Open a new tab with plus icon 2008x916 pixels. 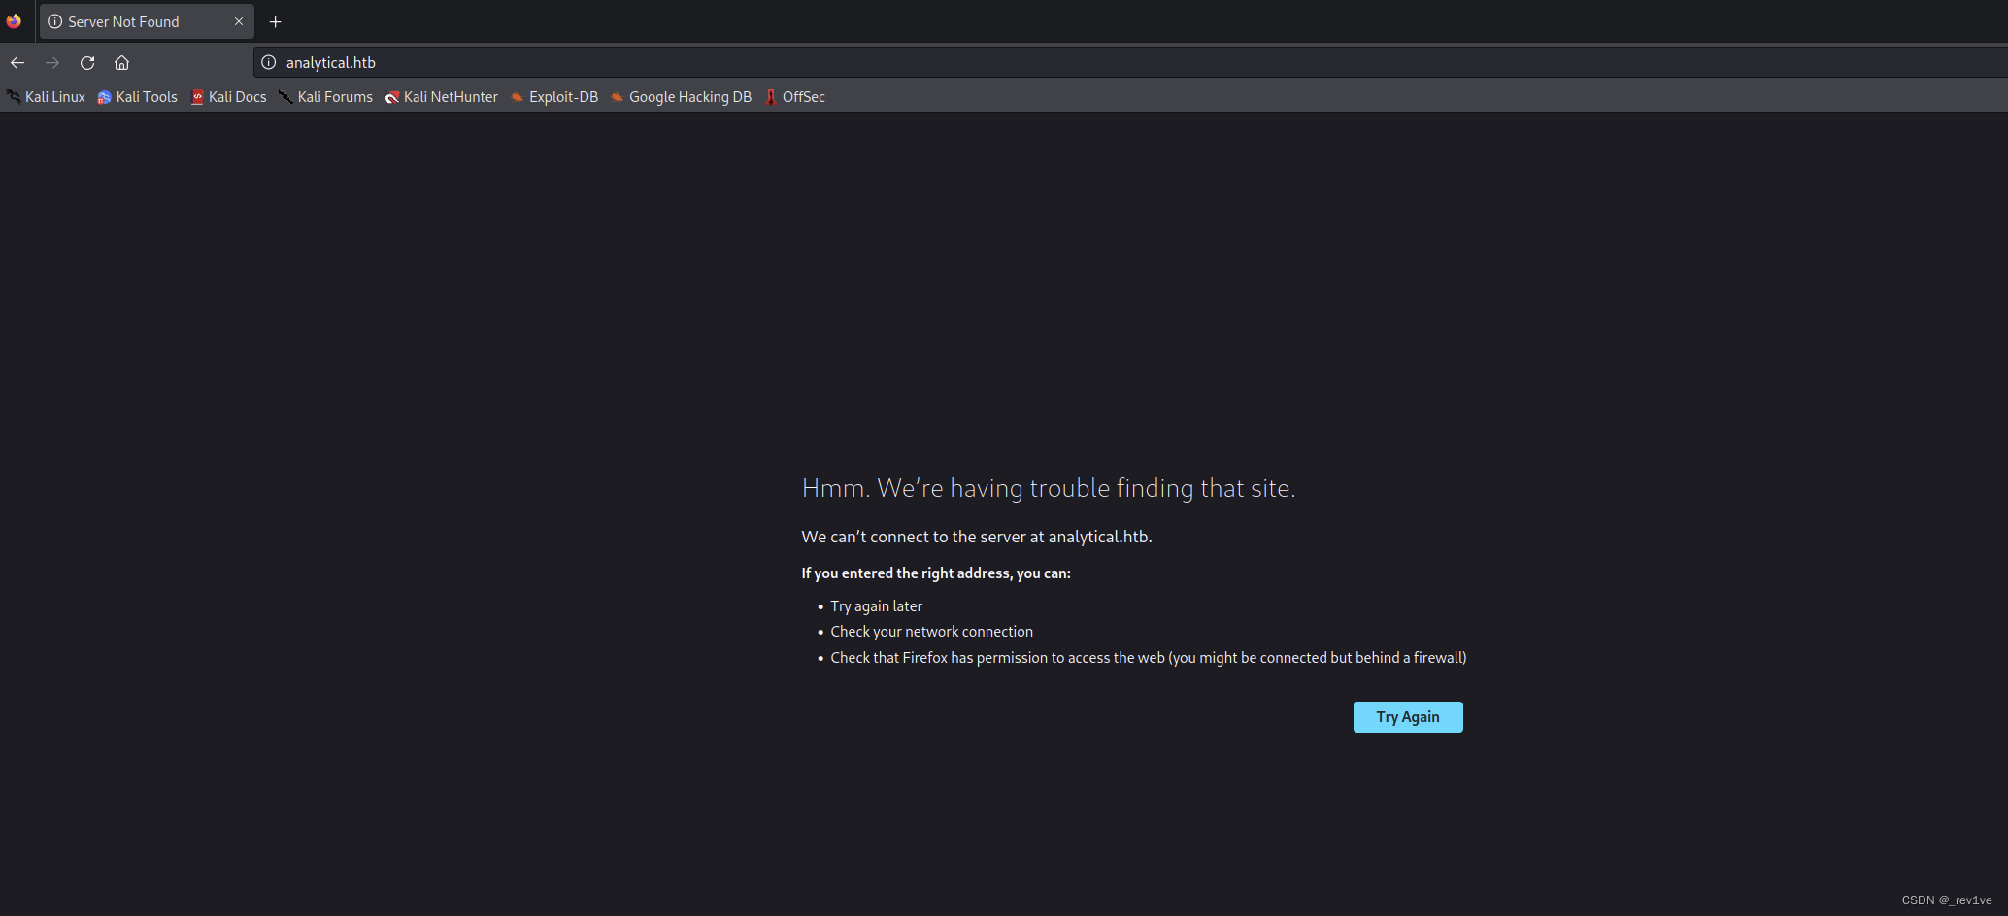click(x=275, y=21)
